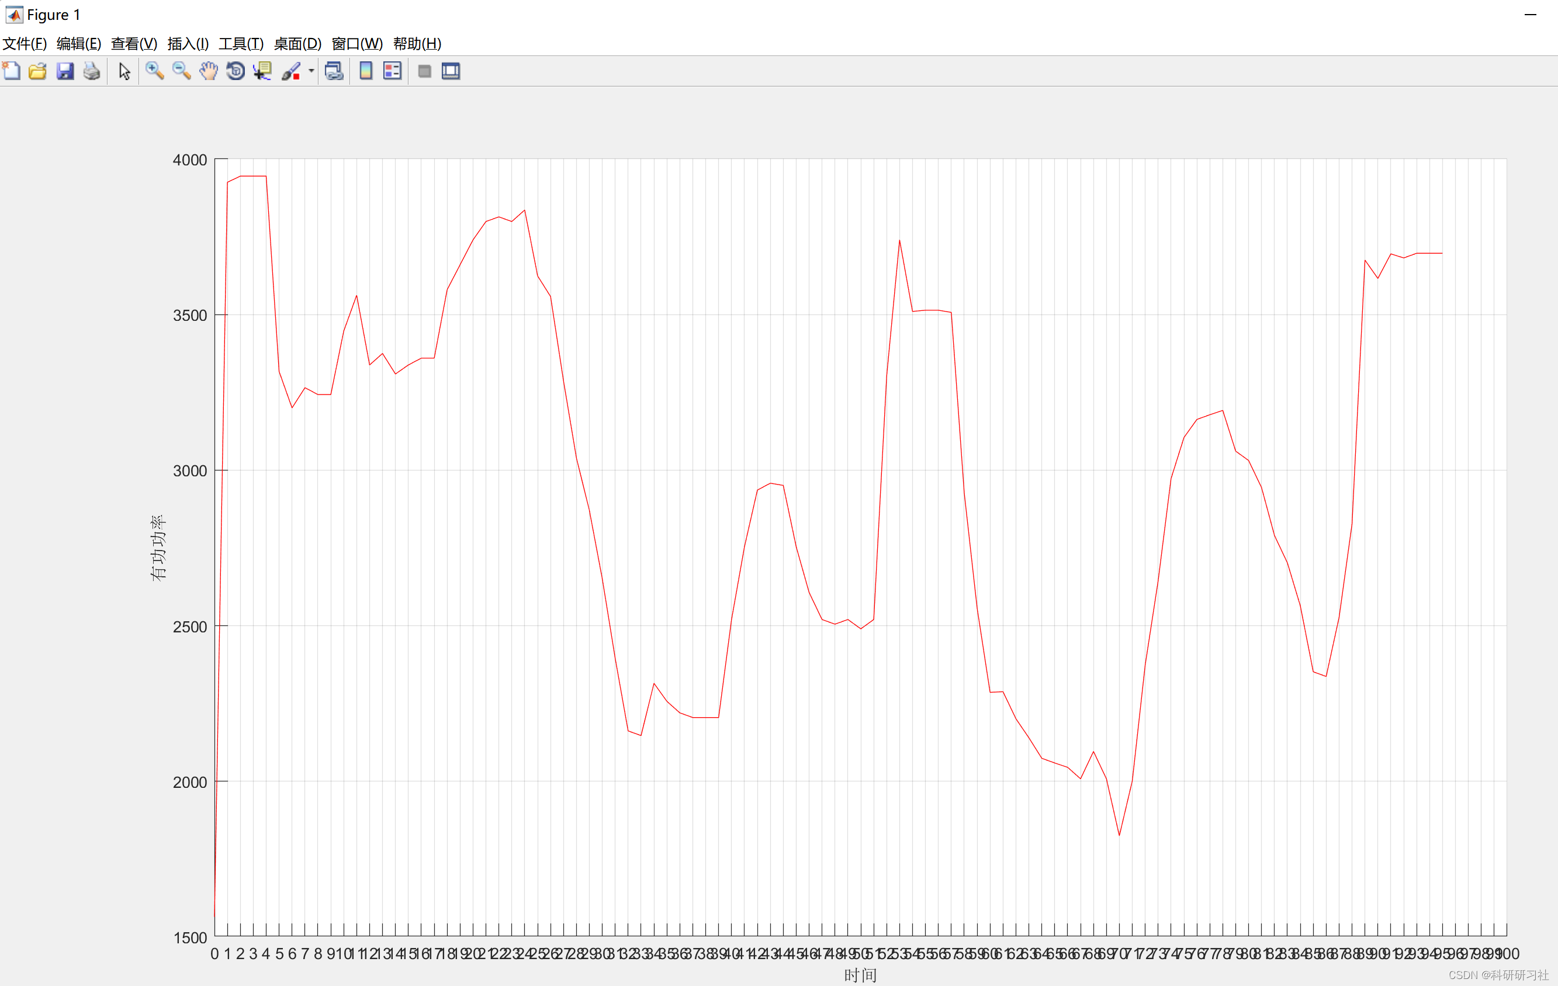Print the figure with the printer icon
This screenshot has width=1558, height=986.
(92, 71)
